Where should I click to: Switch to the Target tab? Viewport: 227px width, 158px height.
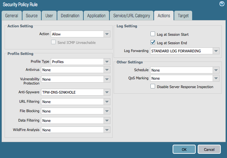(x=183, y=16)
